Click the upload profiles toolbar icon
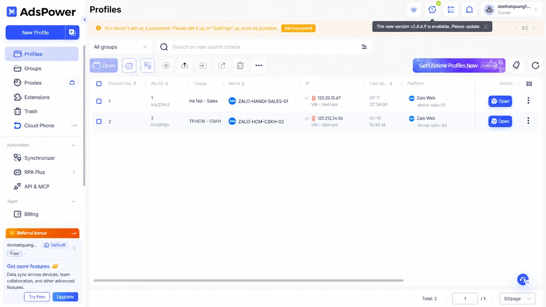The width and height of the screenshot is (546, 307). coord(185,65)
